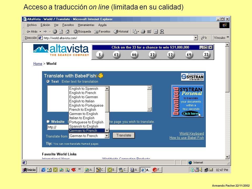Image resolution: width=252 pixels, height=189 pixels.
Task: Select the Text radio button
Action: (x=48, y=81)
